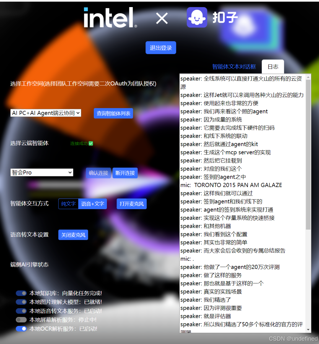
Task: Toggle 本地OCR解析服务 switch
Action: (21, 329)
